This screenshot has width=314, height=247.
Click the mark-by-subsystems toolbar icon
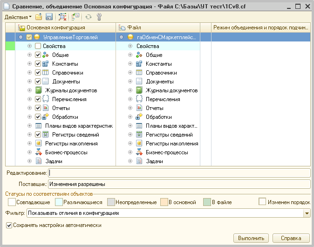click(x=75, y=17)
